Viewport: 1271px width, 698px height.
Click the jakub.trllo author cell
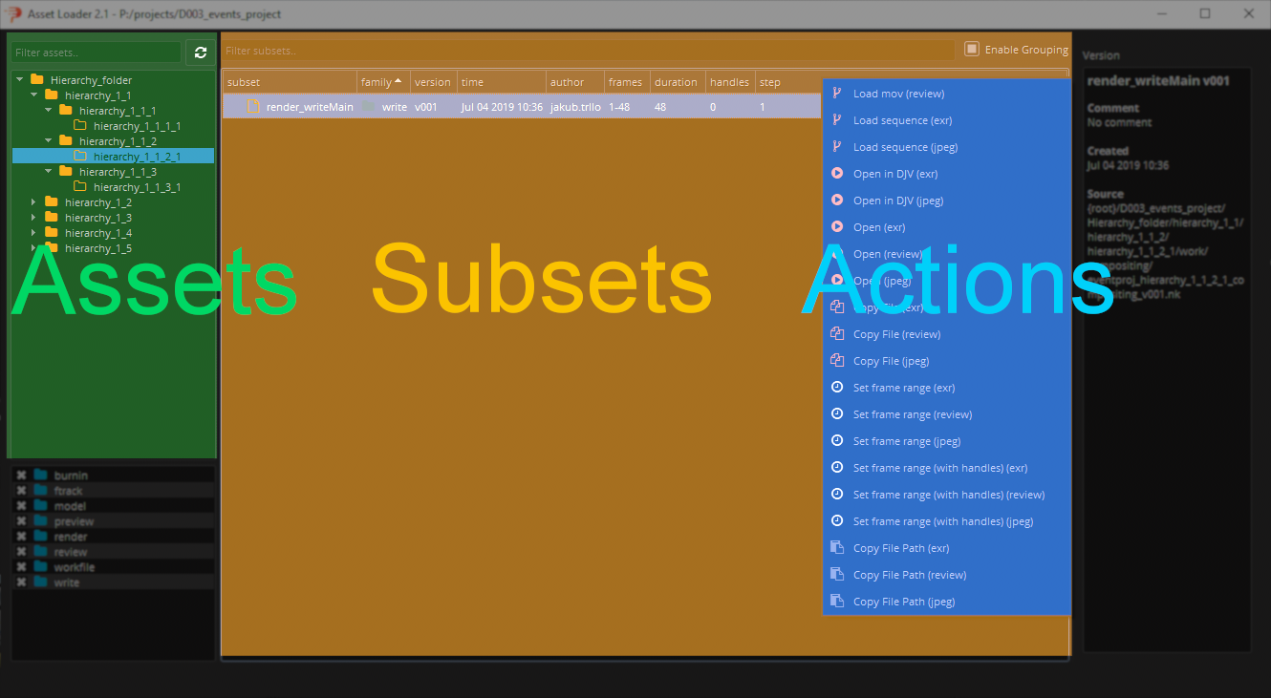(x=575, y=107)
